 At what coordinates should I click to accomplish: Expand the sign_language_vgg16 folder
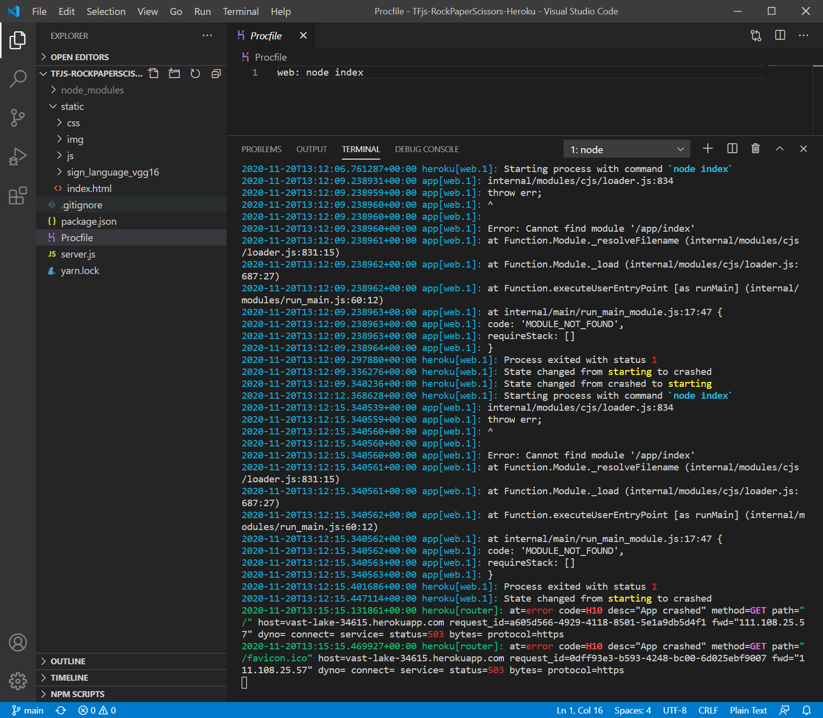(x=131, y=172)
